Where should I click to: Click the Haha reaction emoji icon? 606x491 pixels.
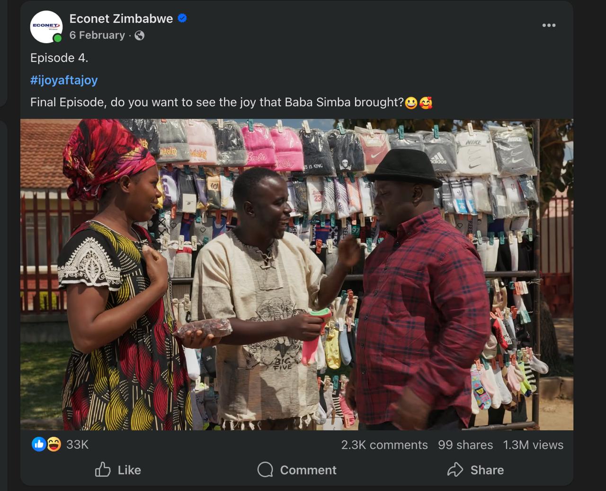pos(54,444)
